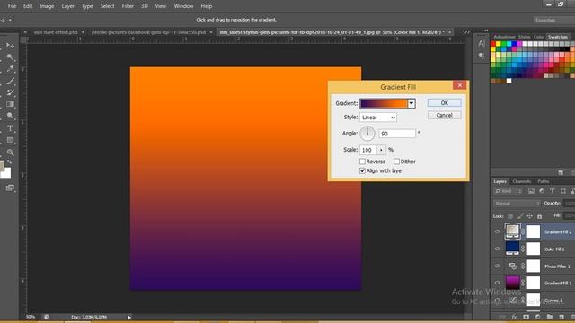This screenshot has width=575, height=323.
Task: Click the swap foreground/background colors icon
Action: click(10, 161)
